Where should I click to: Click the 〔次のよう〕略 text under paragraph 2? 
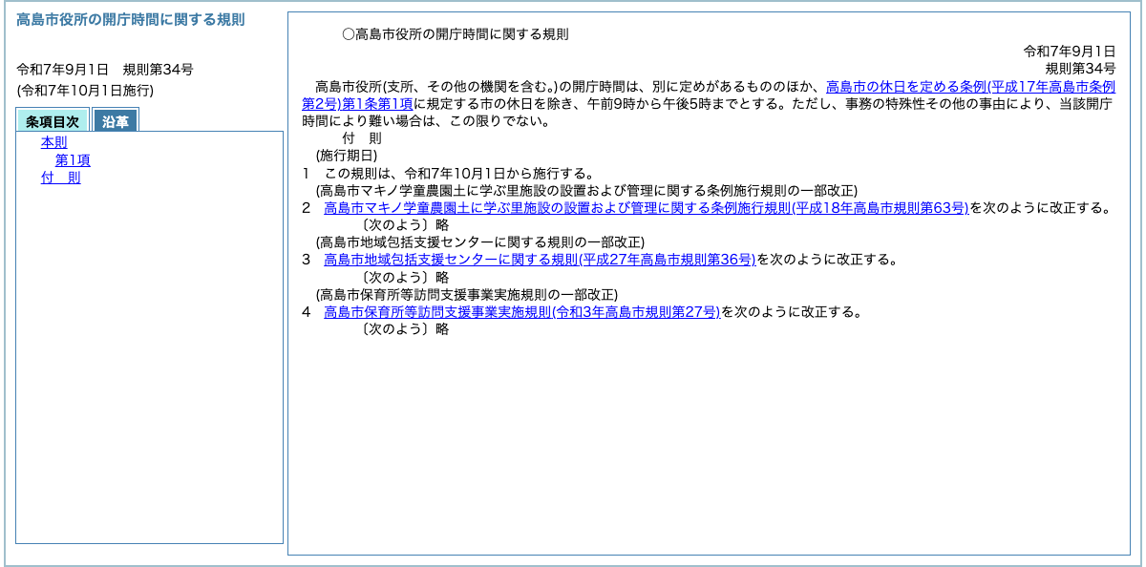(x=404, y=225)
